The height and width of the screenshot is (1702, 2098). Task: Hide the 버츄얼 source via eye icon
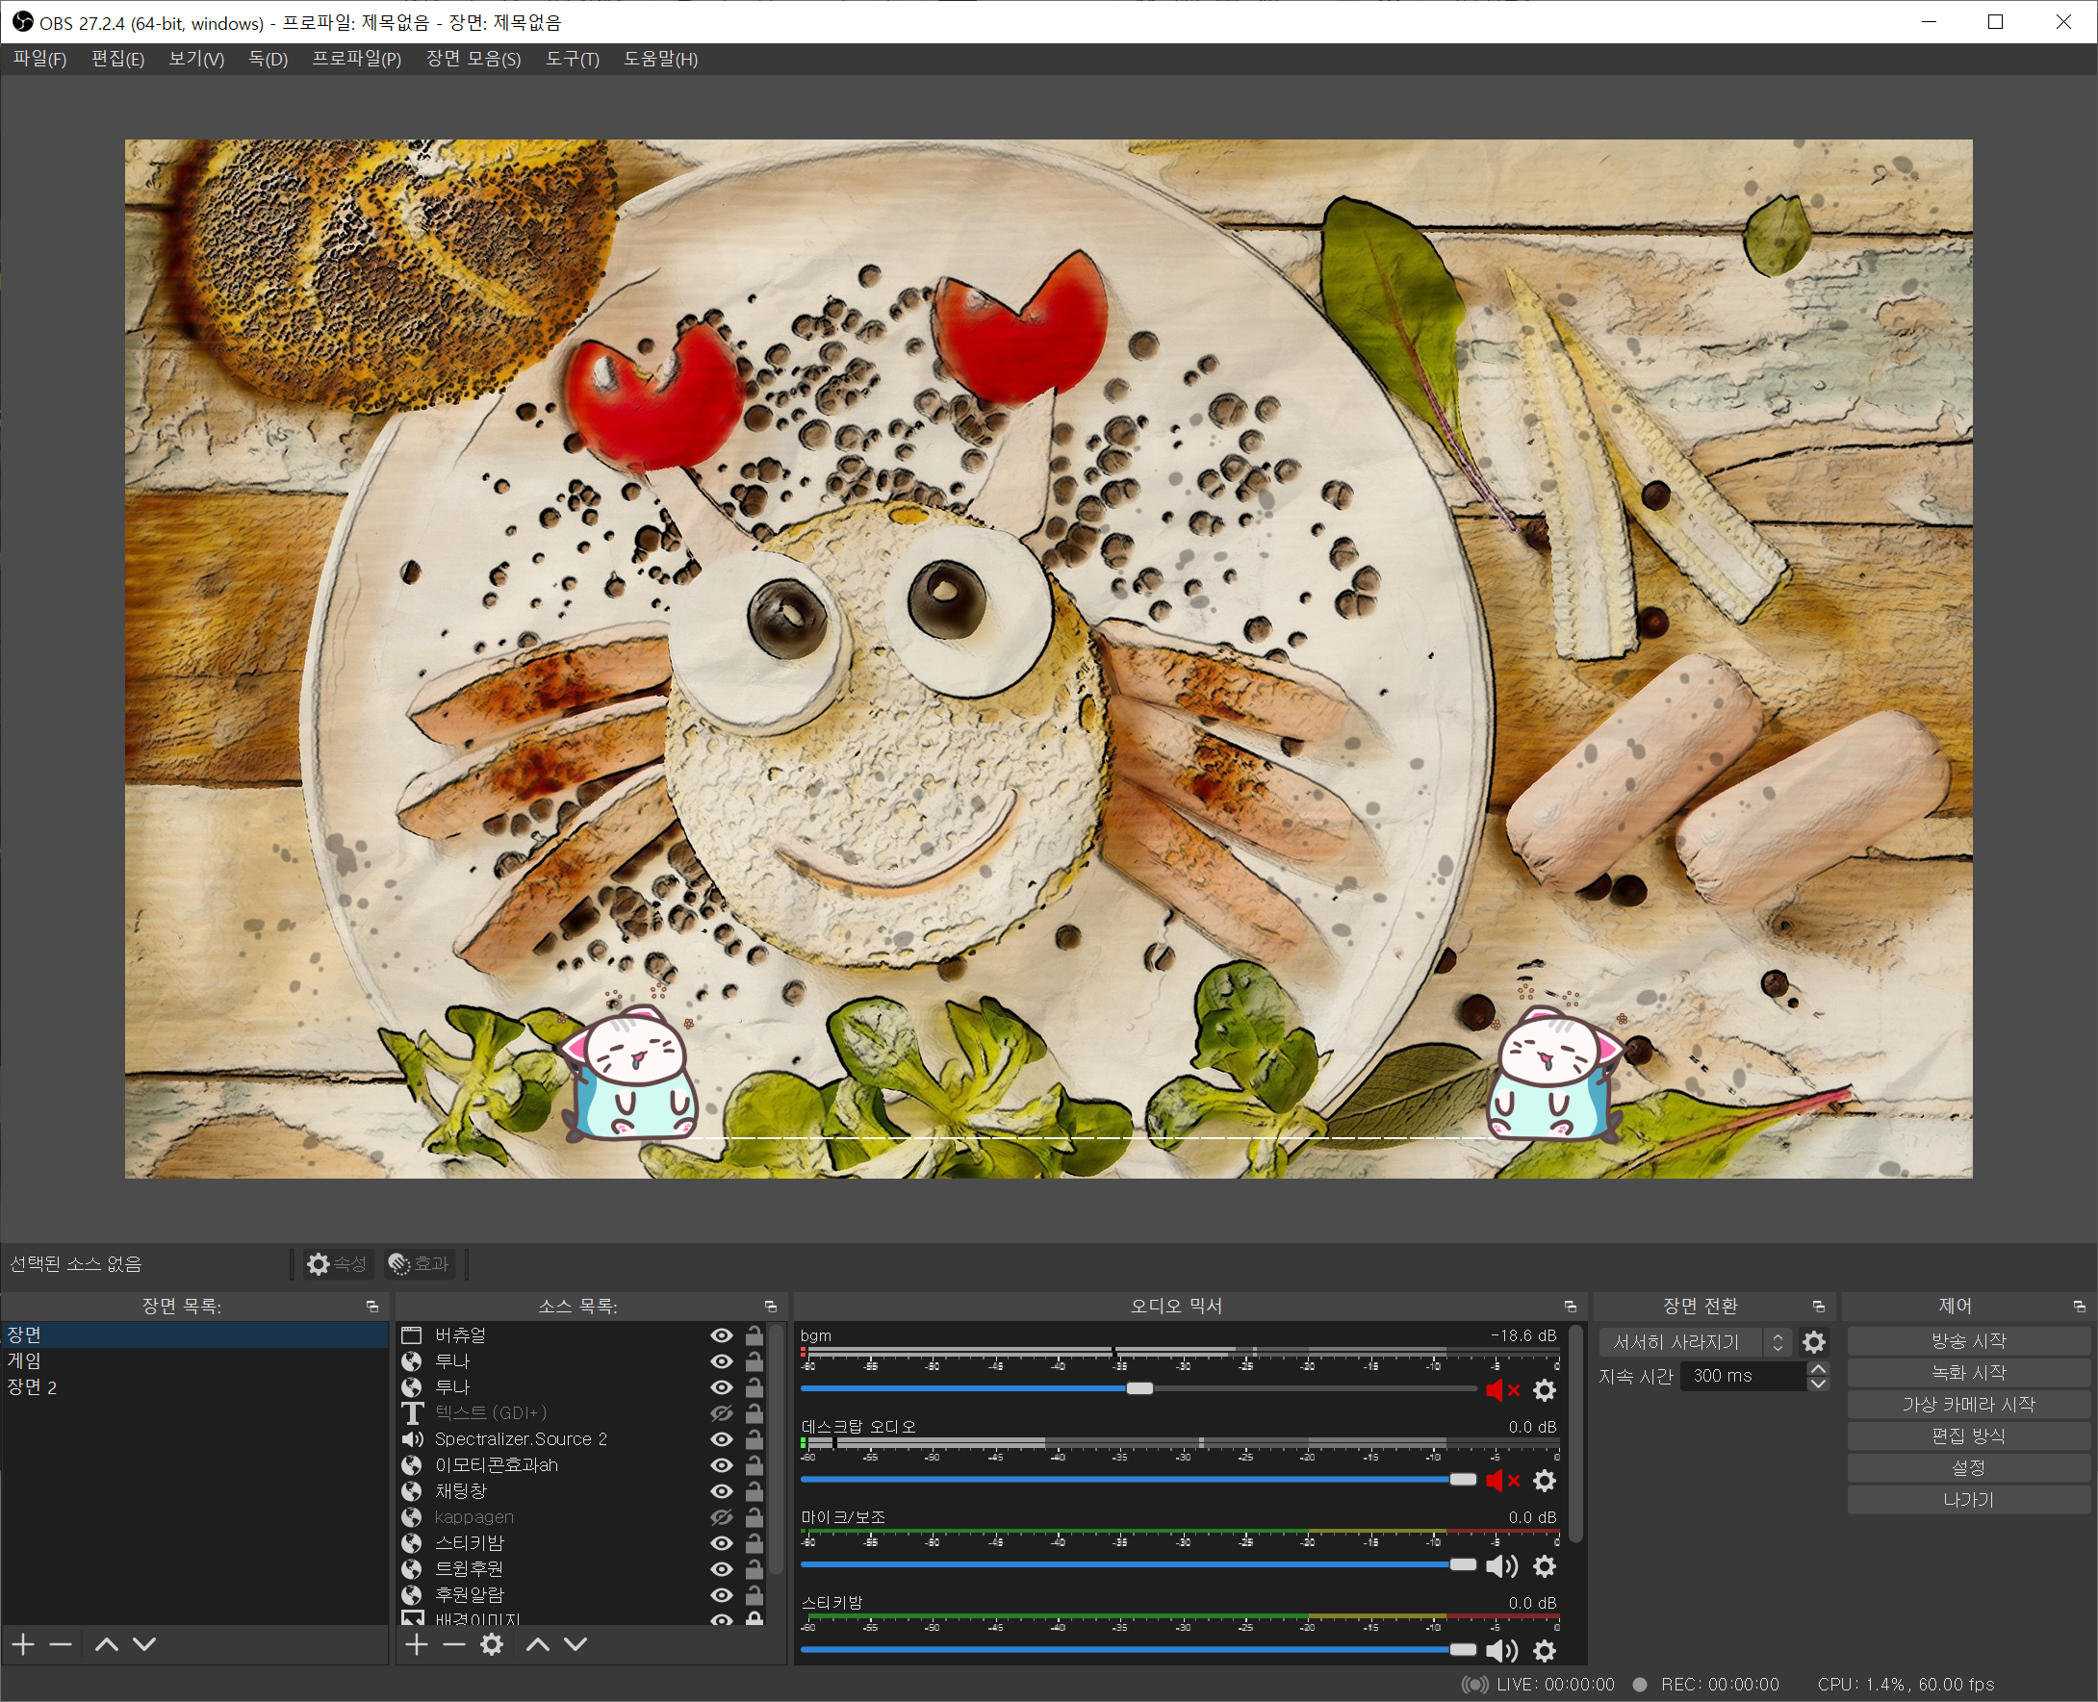pos(721,1335)
